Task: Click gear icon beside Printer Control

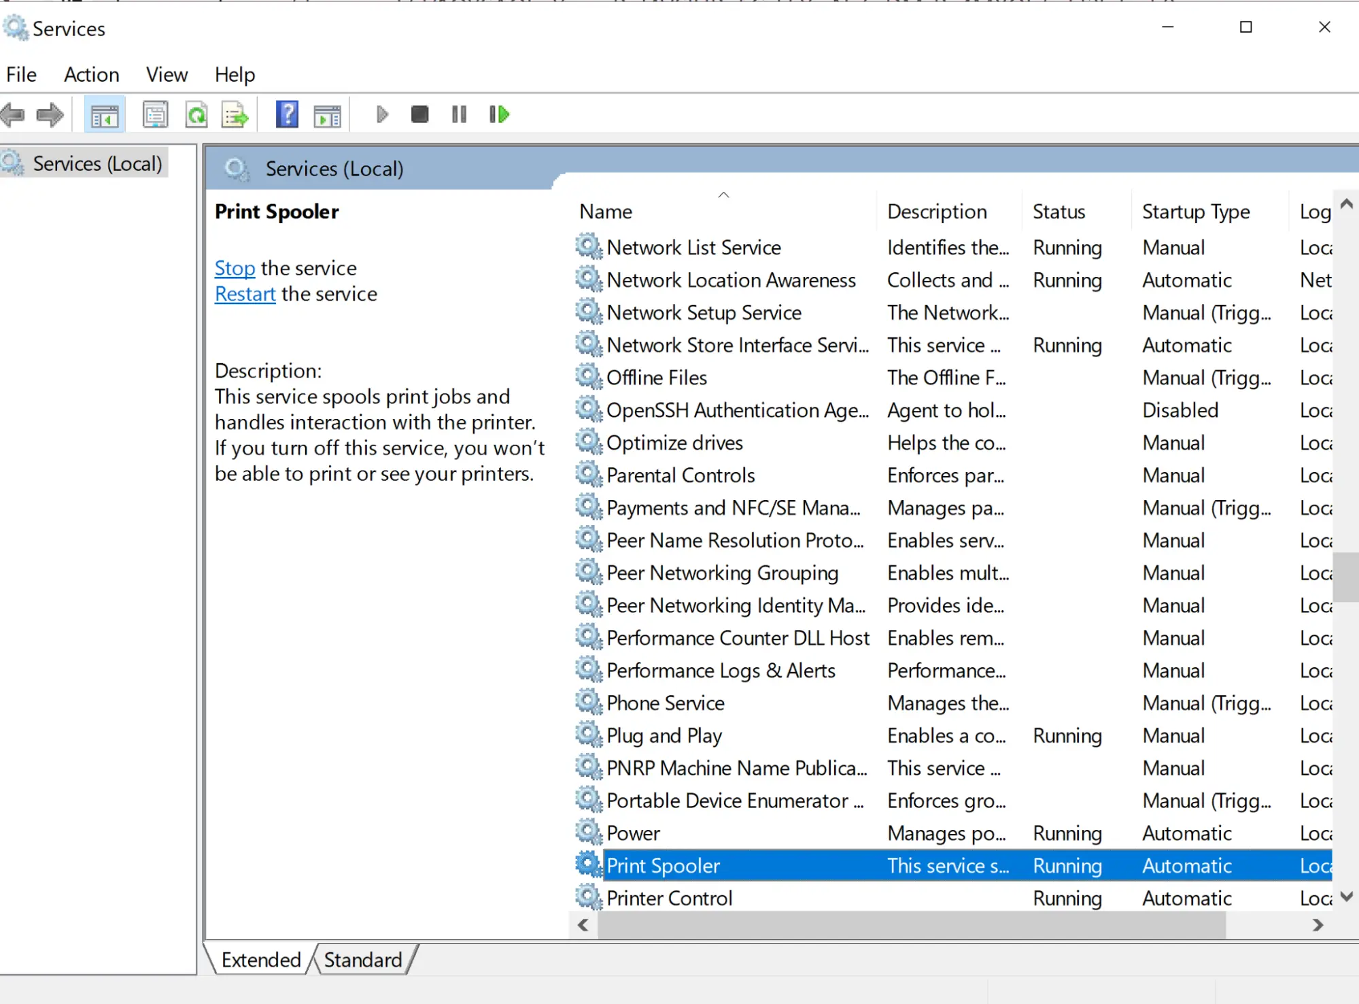Action: click(589, 898)
